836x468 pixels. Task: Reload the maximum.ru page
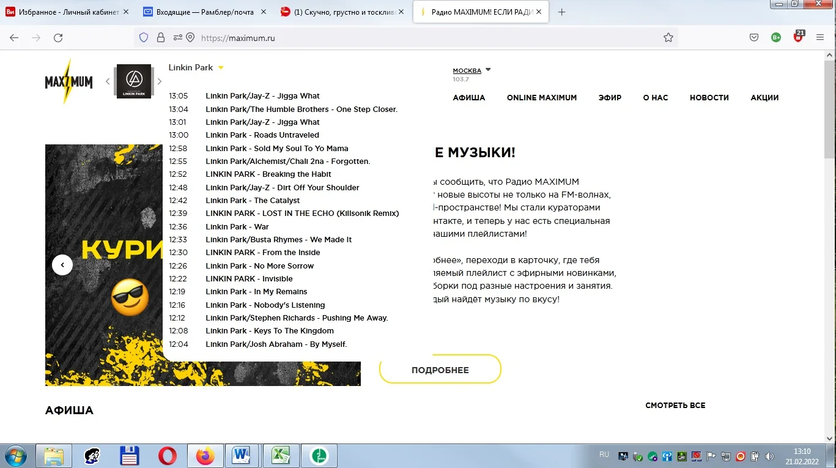tap(58, 38)
